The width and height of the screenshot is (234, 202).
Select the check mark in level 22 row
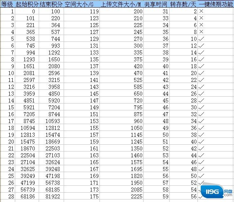click(x=201, y=155)
